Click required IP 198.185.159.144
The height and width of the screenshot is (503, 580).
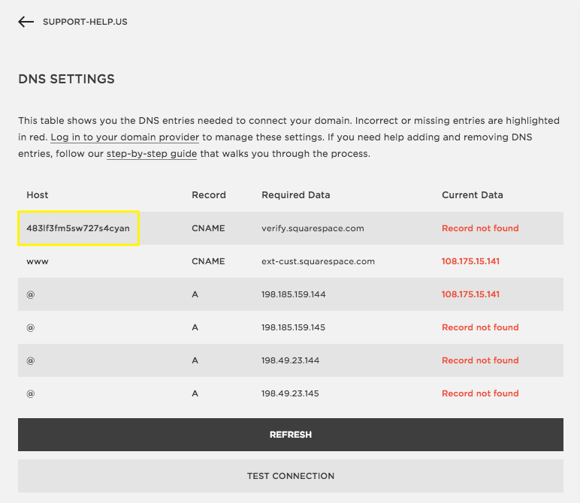pos(294,294)
